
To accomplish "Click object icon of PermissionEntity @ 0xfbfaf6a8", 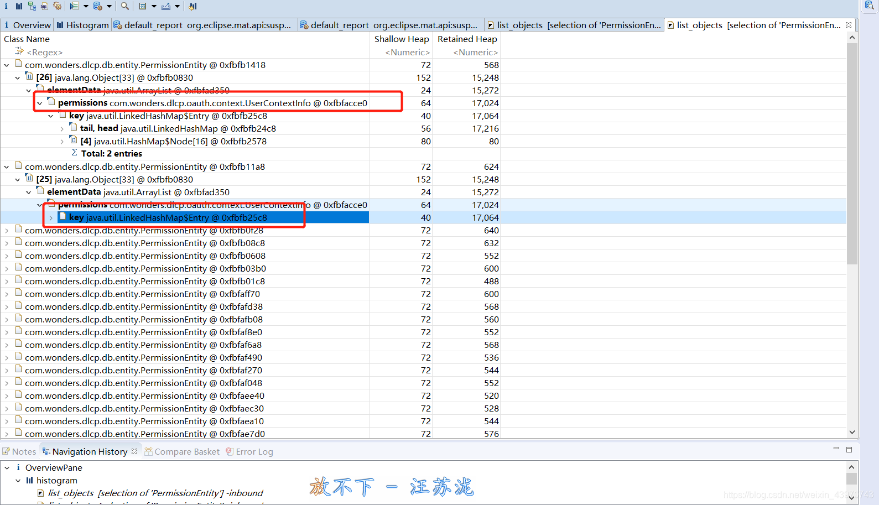I will tap(18, 343).
